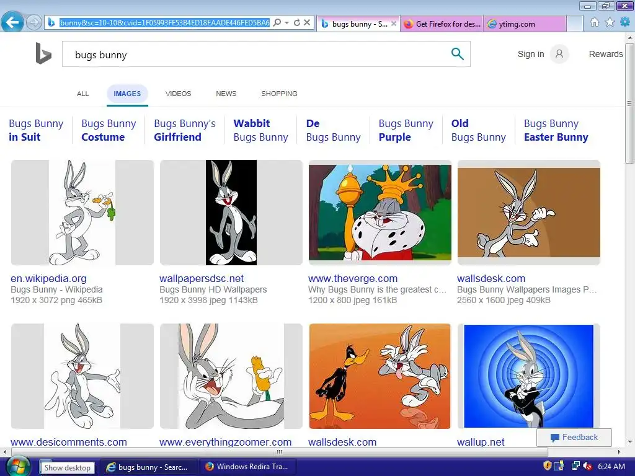This screenshot has height=476, width=635.
Task: Refresh the page with reload icon
Action: 297,23
